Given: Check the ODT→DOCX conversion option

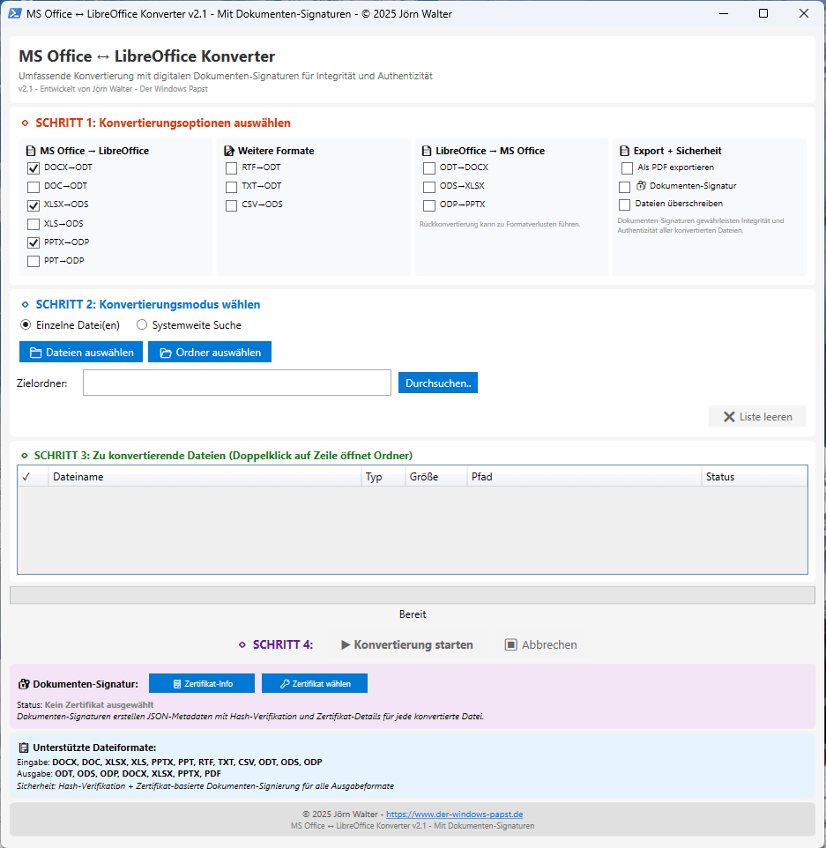Looking at the screenshot, I should point(429,167).
